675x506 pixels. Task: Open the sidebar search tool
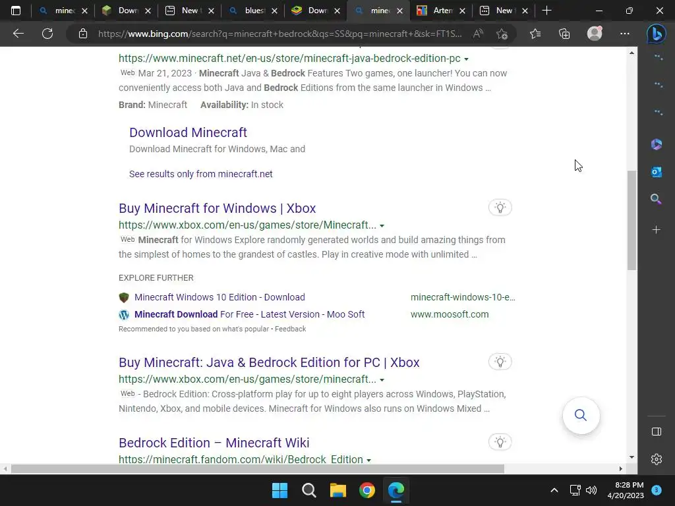click(656, 199)
